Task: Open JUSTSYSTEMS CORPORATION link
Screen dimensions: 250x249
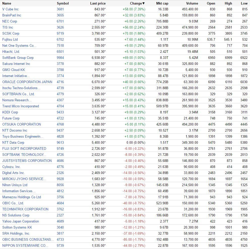Action: point(27,161)
